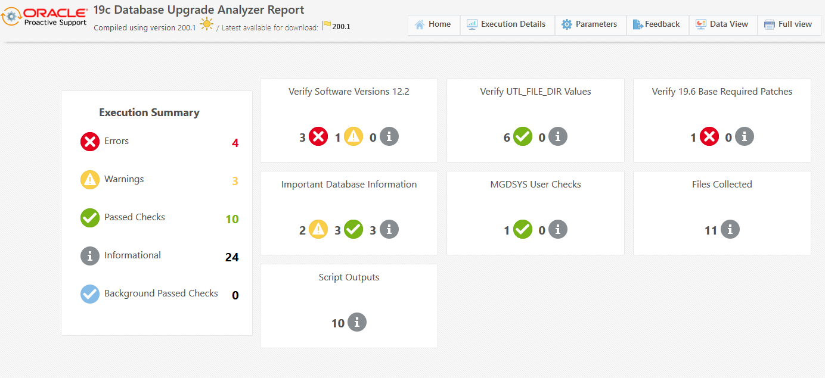Screen dimensions: 825x378
Task: Click the blue Background Passed Checks icon
Action: 90,294
